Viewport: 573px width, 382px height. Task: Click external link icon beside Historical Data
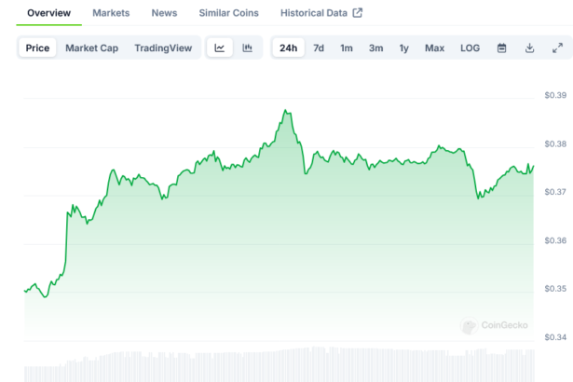click(357, 13)
